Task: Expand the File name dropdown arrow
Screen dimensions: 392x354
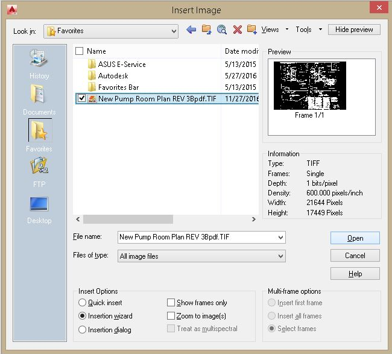Action: pos(280,237)
